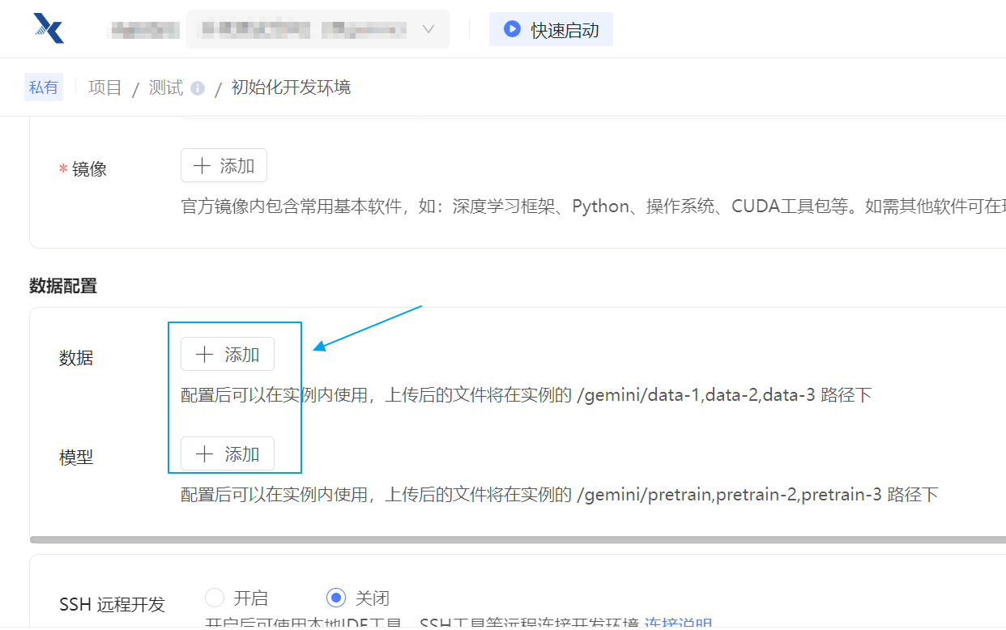Viewport: 1006px width, 630px height.
Task: Expand the workspace selector dropdown arrow
Action: pyautogui.click(x=428, y=30)
